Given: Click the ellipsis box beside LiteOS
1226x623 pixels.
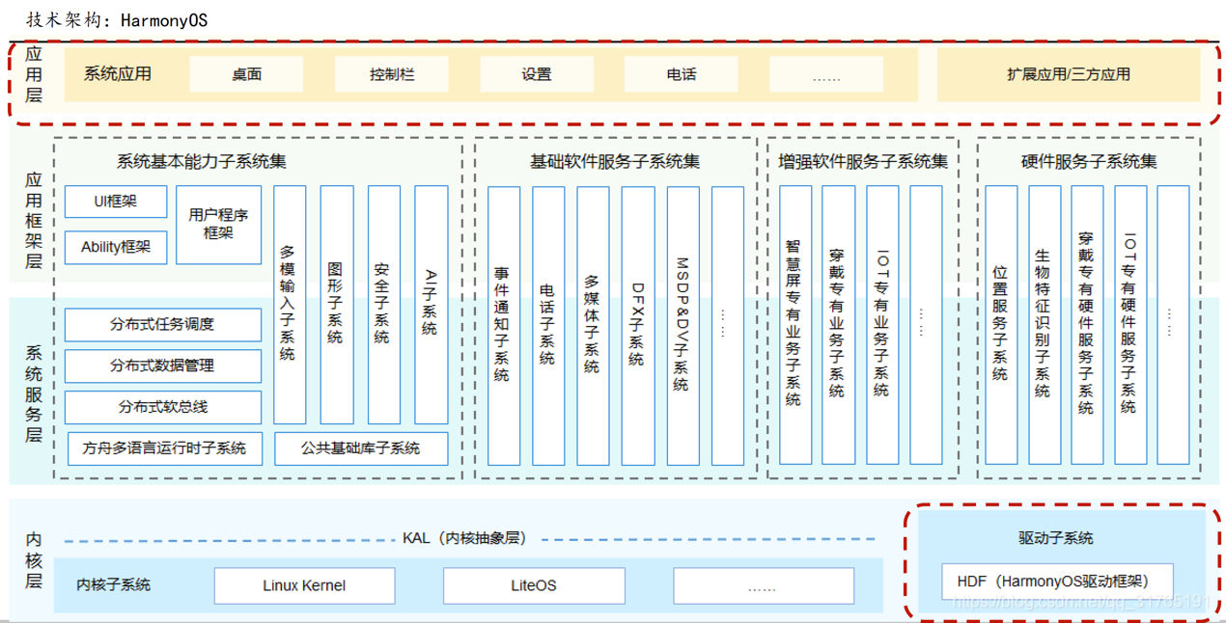Looking at the screenshot, I should click(764, 585).
